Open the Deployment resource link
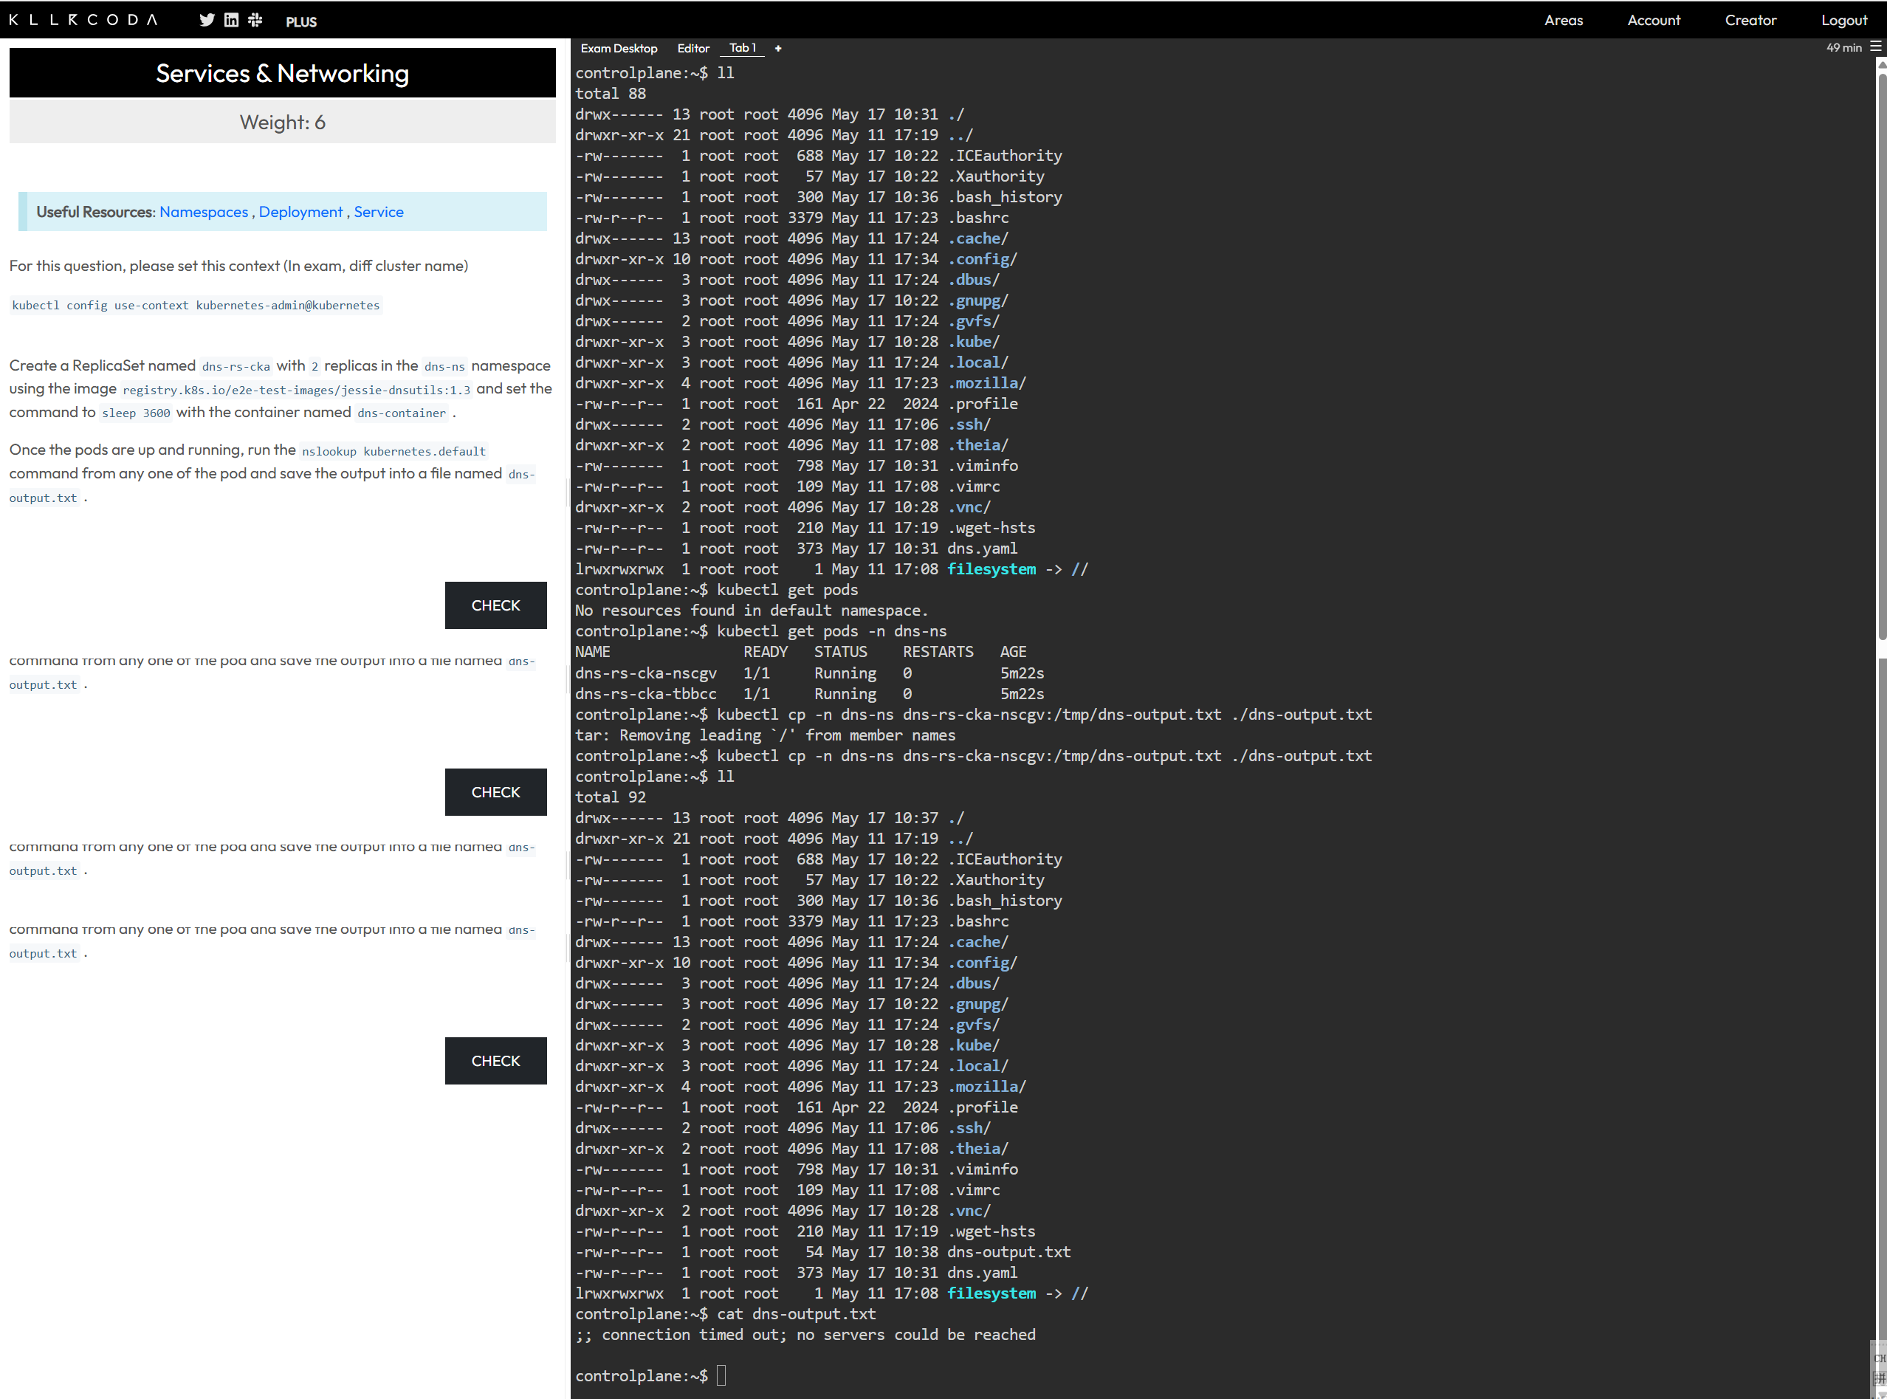The height and width of the screenshot is (1399, 1887). coord(300,212)
